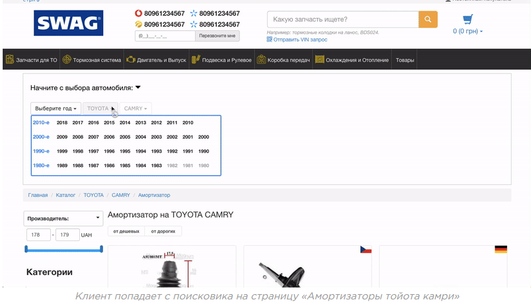Open Подвеска и Рулевое menu

[x=222, y=59]
